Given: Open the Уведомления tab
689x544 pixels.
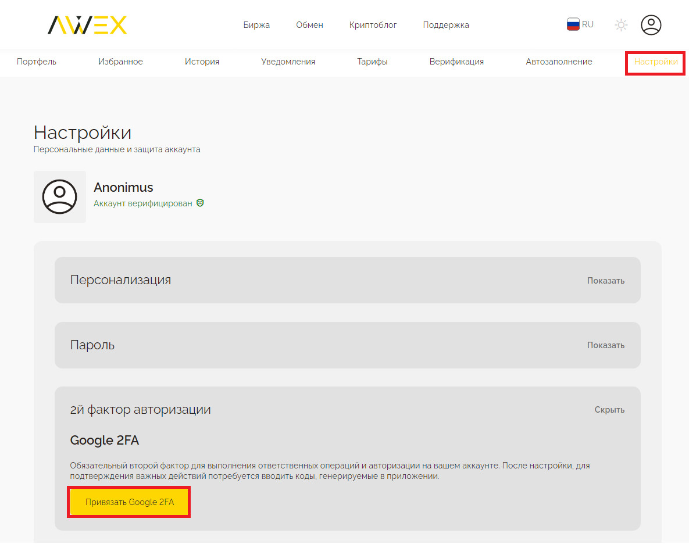Looking at the screenshot, I should (288, 62).
